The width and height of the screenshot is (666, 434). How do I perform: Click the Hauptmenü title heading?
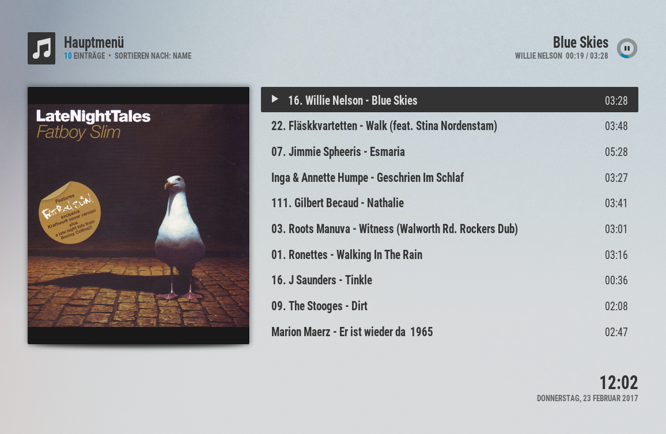(x=94, y=43)
